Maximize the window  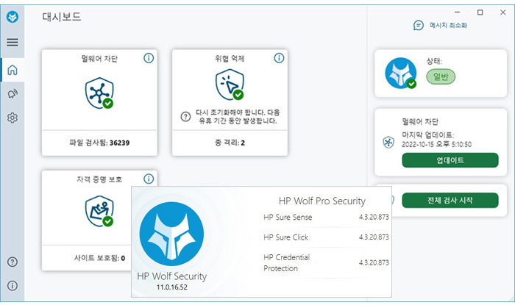point(480,12)
